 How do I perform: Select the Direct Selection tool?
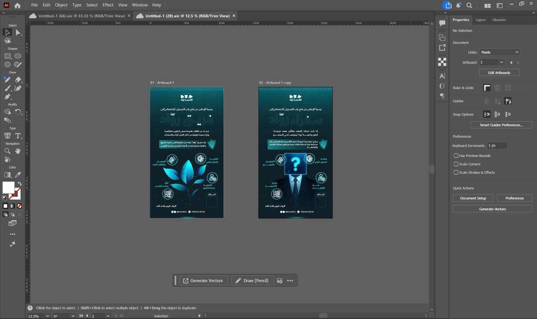pyautogui.click(x=18, y=32)
